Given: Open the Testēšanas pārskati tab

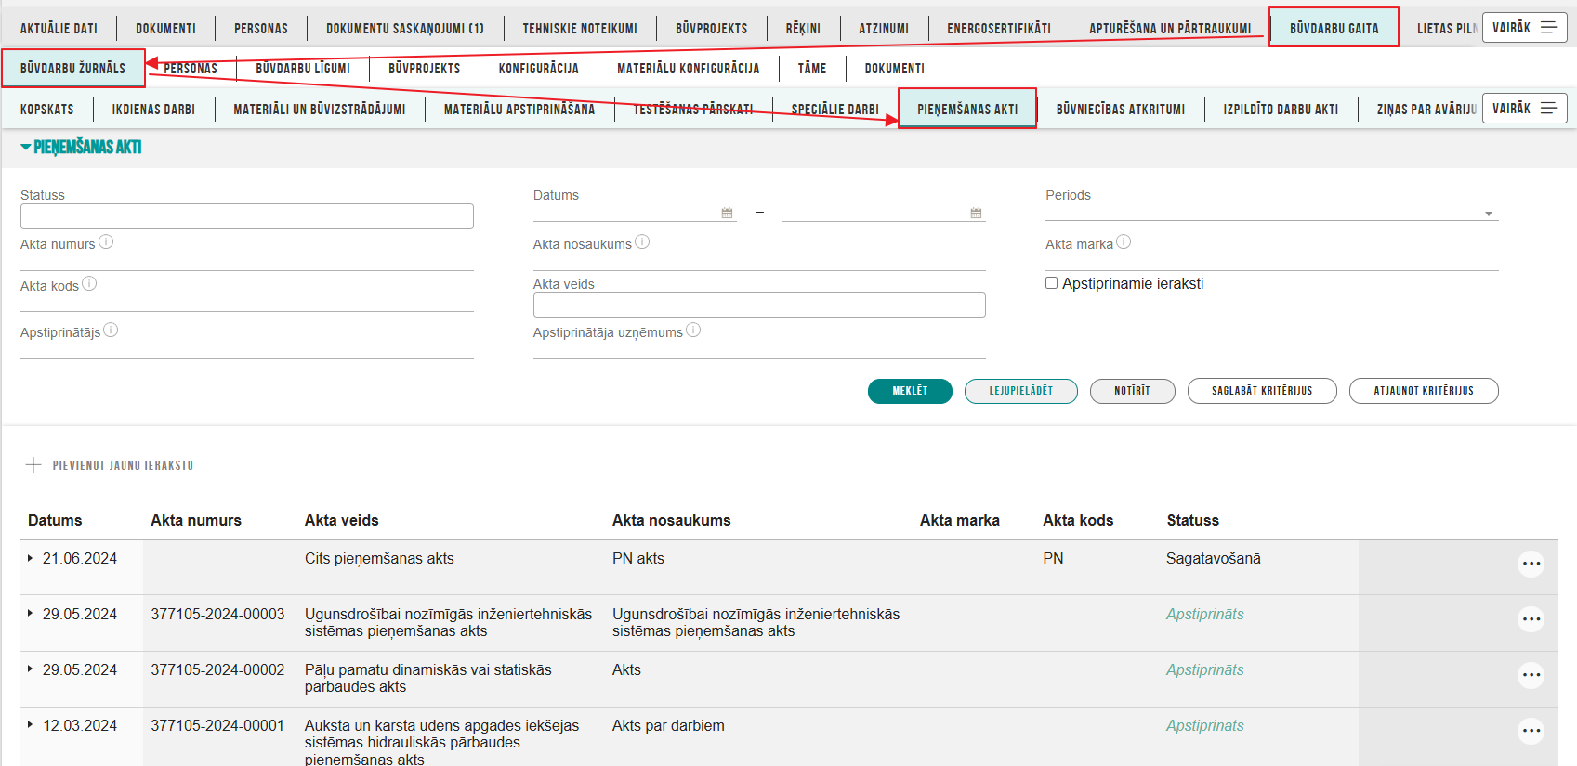Looking at the screenshot, I should coord(693,110).
